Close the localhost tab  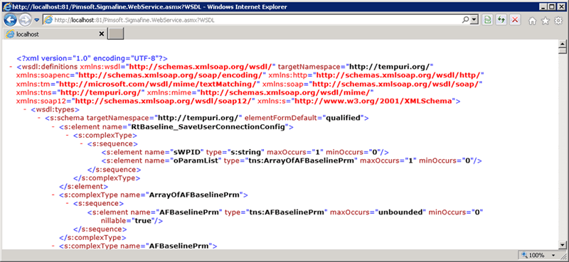click(101, 34)
